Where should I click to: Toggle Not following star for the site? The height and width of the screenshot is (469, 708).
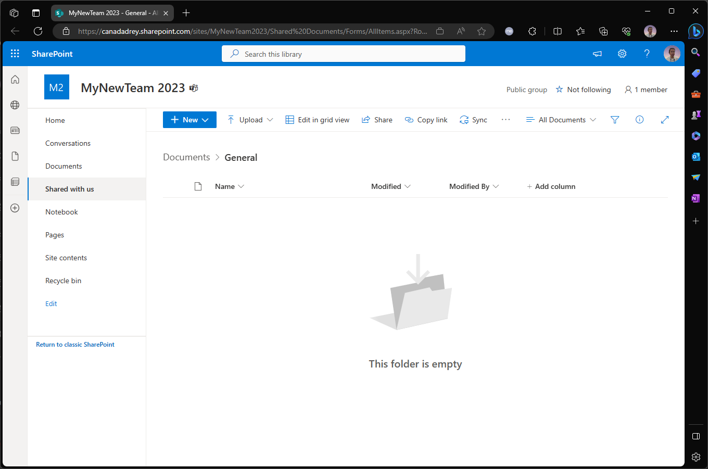(x=583, y=90)
